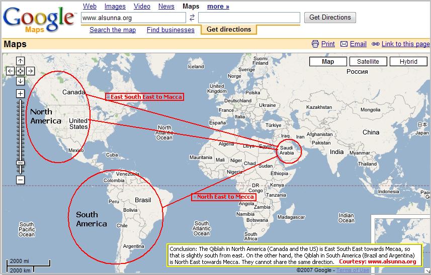Image resolution: width=431 pixels, height=275 pixels.
Task: Open Terms of Use link
Action: [x=353, y=270]
